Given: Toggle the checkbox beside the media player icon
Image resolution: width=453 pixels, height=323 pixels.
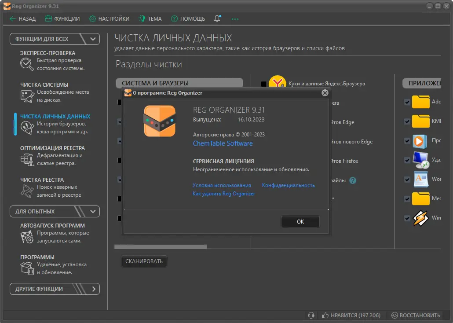Looking at the screenshot, I should 407,141.
